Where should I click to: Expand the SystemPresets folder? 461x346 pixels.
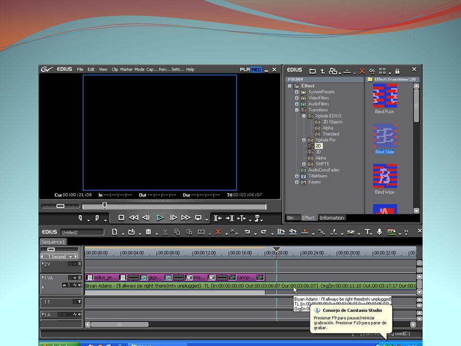pyautogui.click(x=297, y=92)
